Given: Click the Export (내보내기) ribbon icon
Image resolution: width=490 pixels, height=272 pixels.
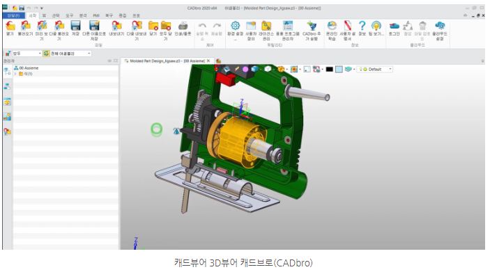Looking at the screenshot, I should pyautogui.click(x=116, y=26).
